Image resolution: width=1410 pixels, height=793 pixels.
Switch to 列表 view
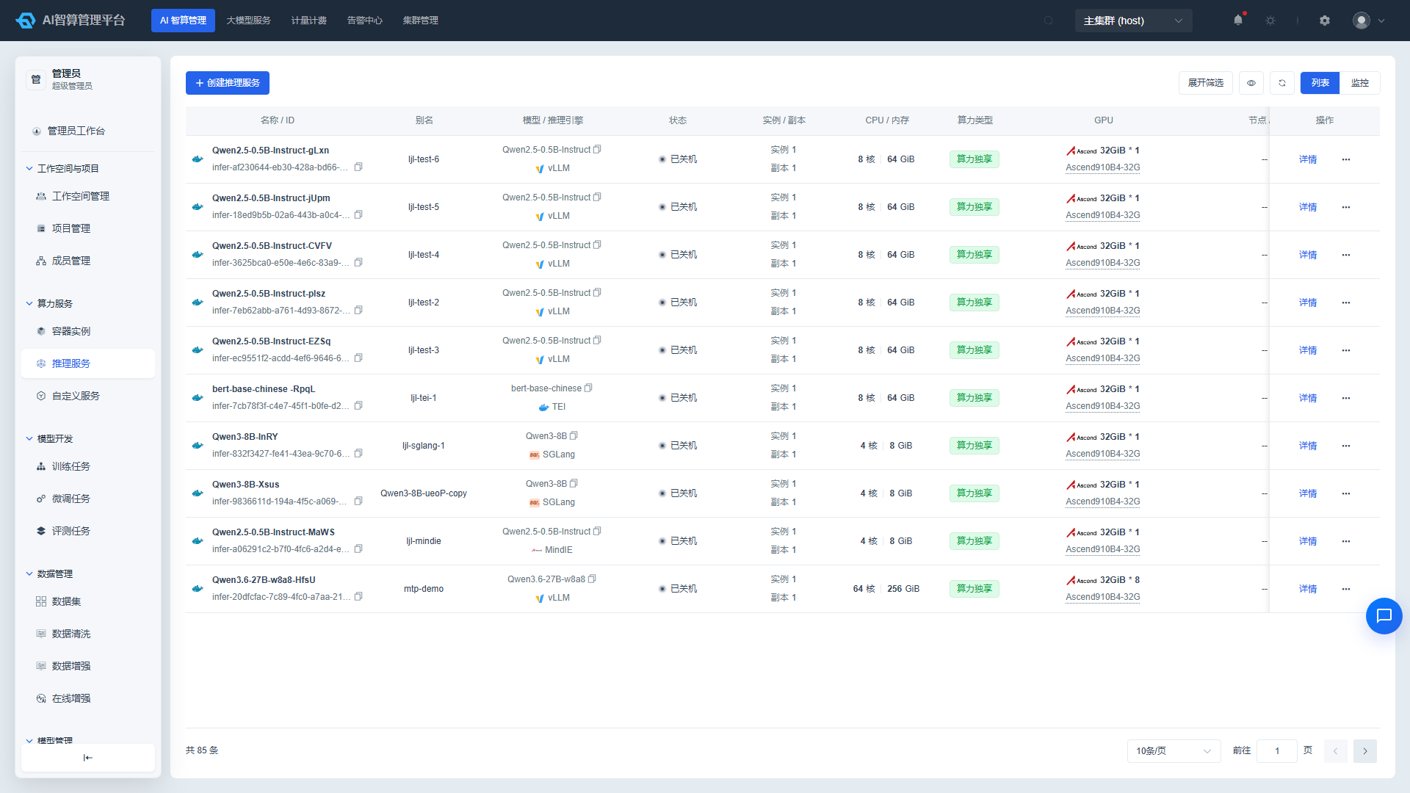click(x=1320, y=83)
